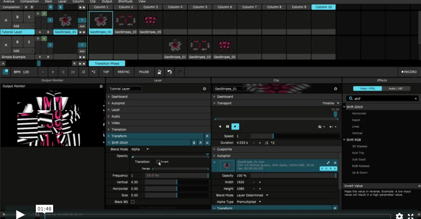Play the clip backwards in Transport
The image size is (421, 219).
point(220,126)
